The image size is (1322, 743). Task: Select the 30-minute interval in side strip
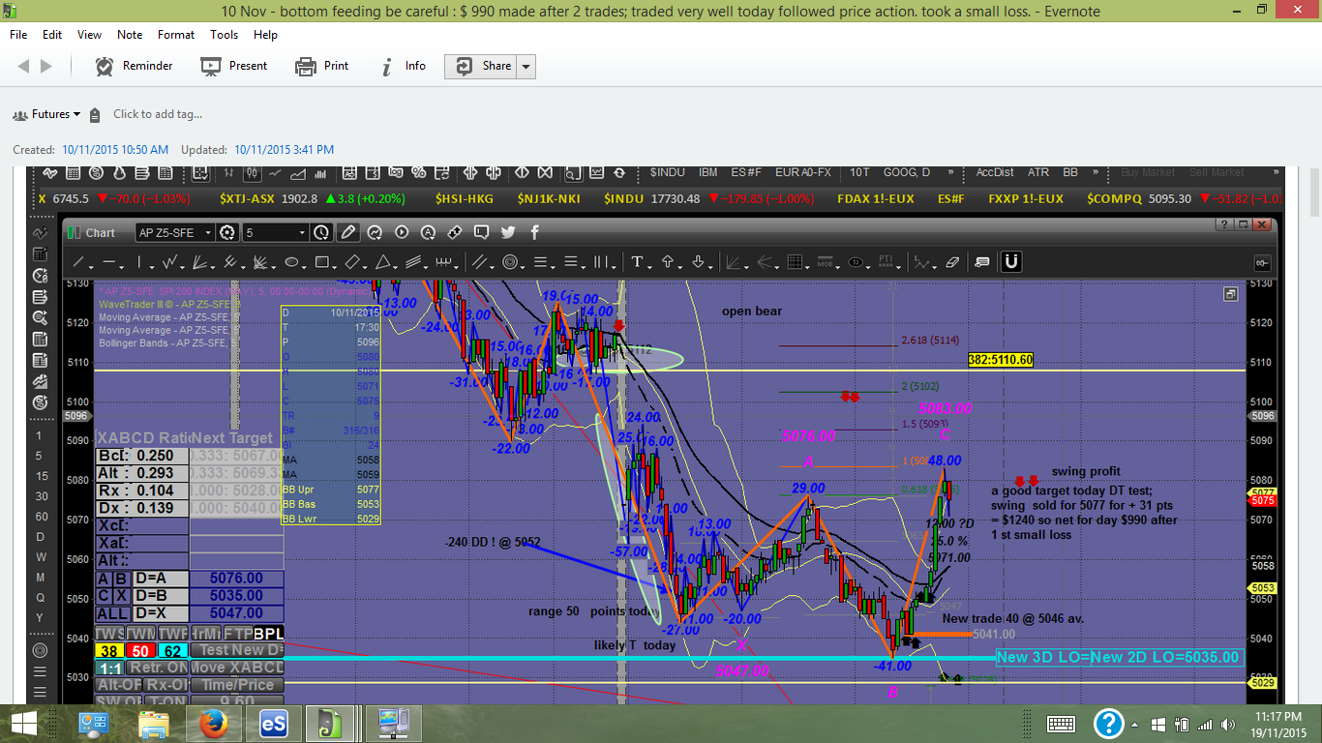(40, 496)
